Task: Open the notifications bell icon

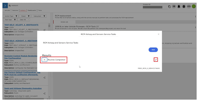Action: pos(179,6)
